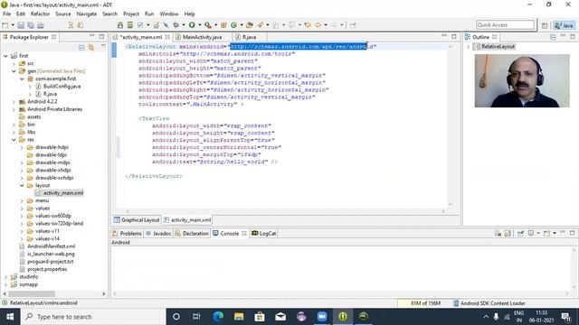Click the Back navigation arrow icon

(x=318, y=25)
